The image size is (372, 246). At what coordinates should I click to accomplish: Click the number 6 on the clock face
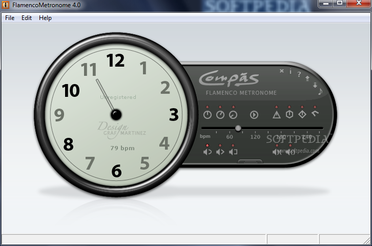[x=116, y=171]
